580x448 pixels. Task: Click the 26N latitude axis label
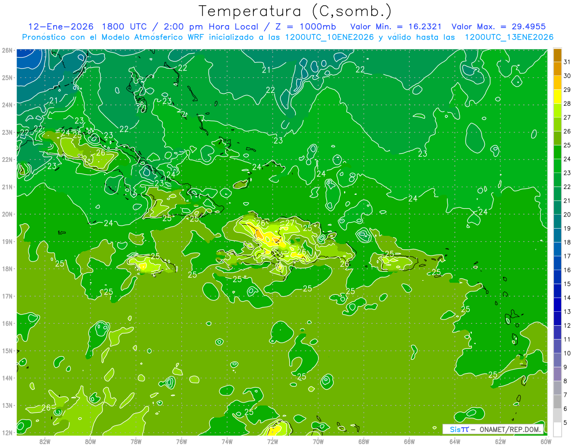tap(7, 50)
